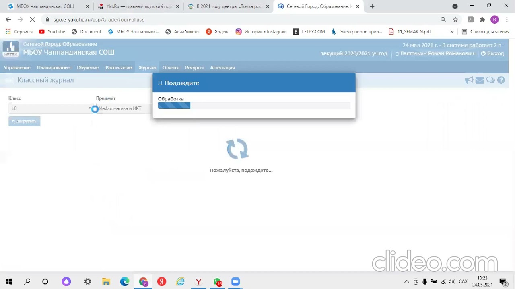Screen dimensions: 515x289
Task: Open taskbar search magnifier
Action: pos(27,282)
